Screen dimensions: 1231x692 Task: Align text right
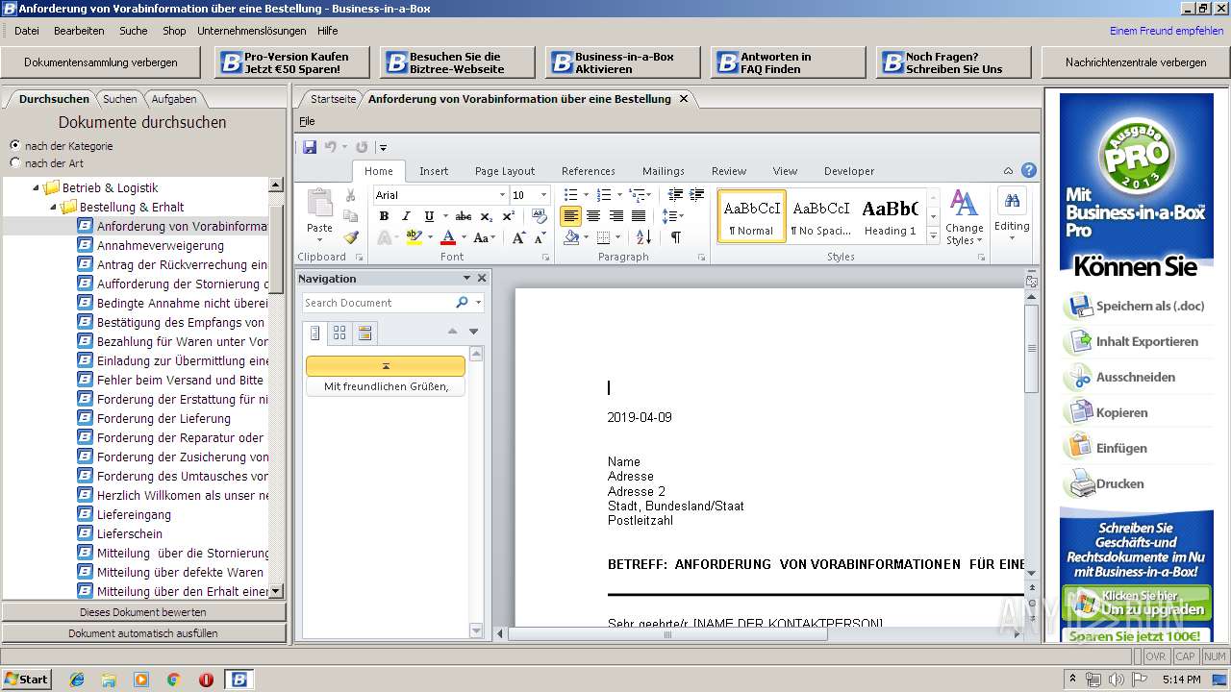[x=616, y=216]
